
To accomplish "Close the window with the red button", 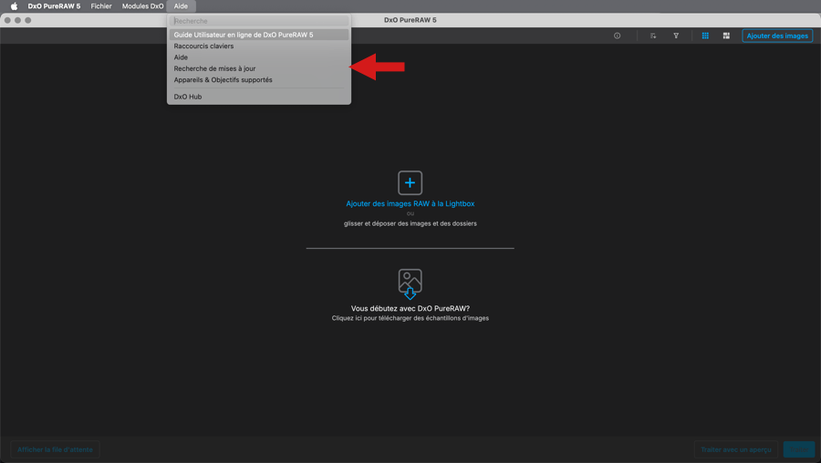I will point(7,20).
